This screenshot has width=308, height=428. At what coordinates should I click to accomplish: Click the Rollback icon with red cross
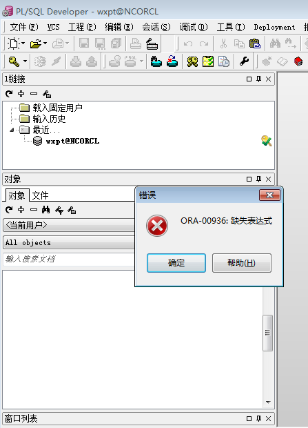point(172,61)
